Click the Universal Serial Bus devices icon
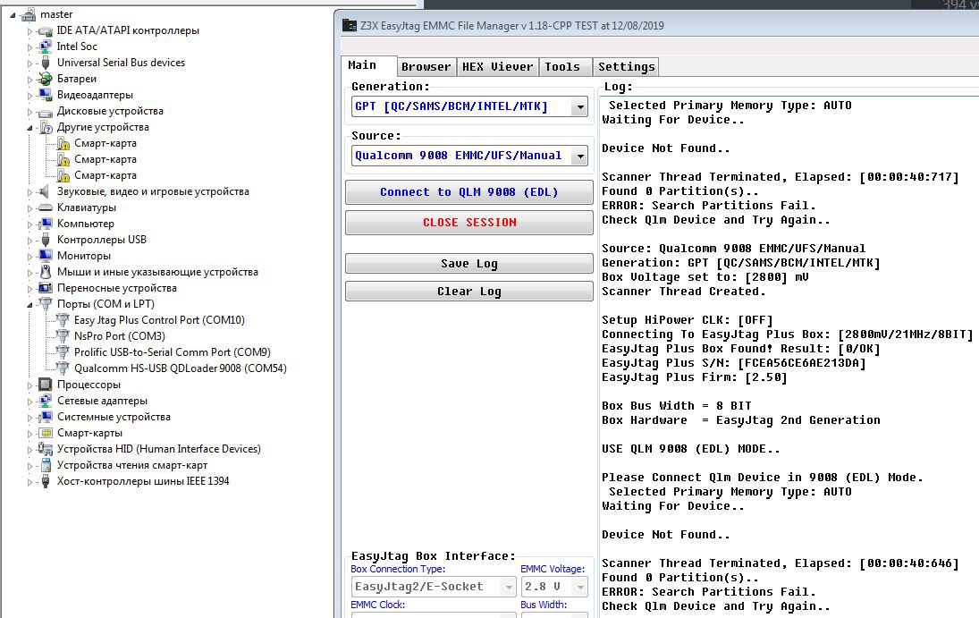 pos(45,63)
